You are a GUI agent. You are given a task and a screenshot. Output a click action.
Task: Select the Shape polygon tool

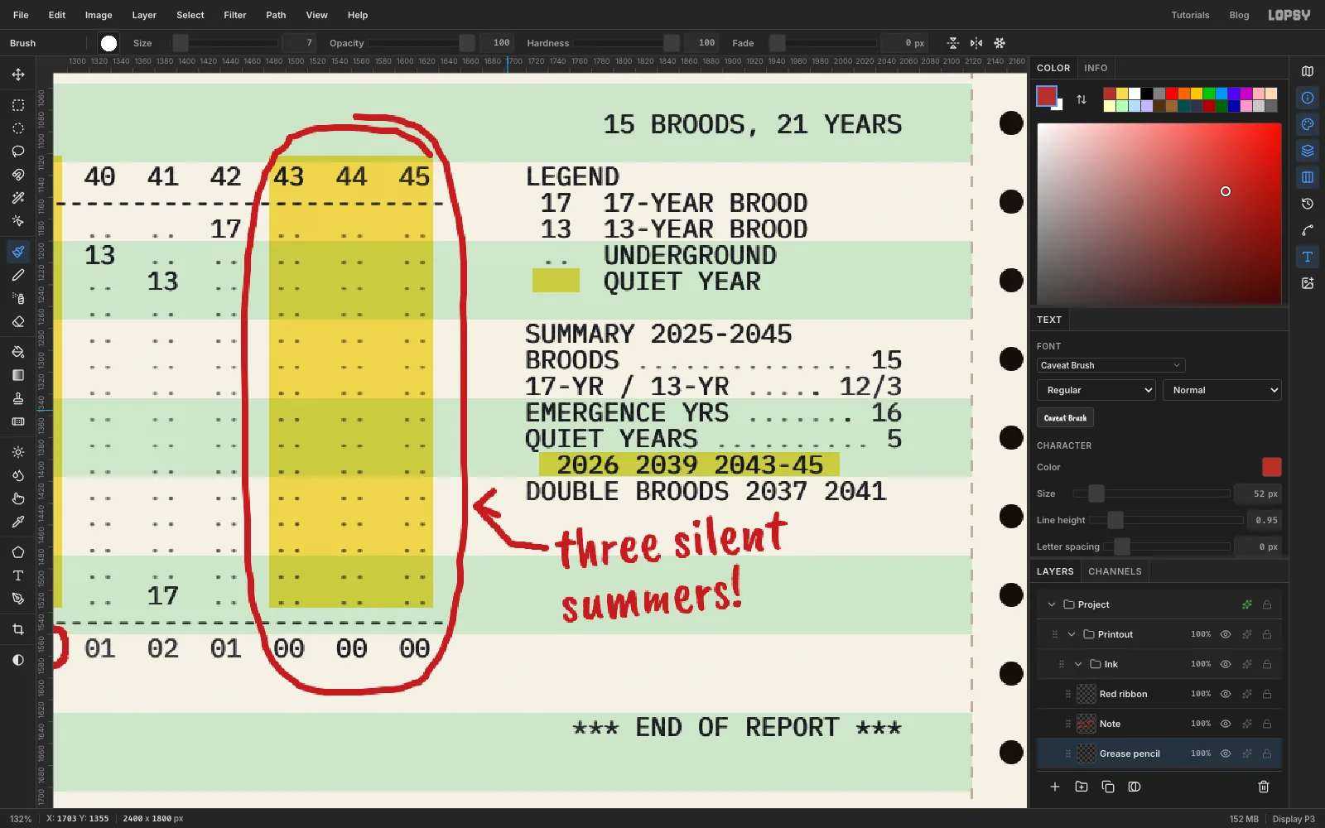[x=18, y=552]
